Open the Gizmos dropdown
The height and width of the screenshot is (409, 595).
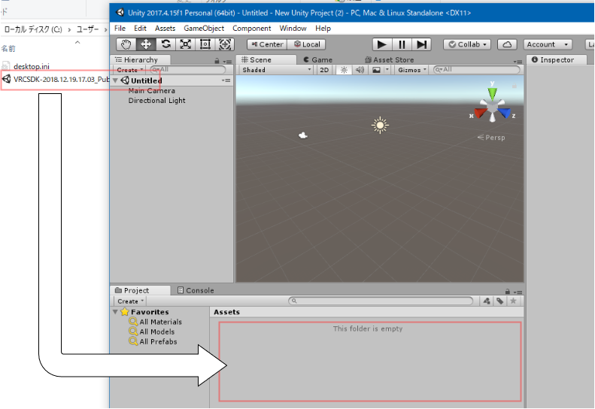[x=412, y=70]
